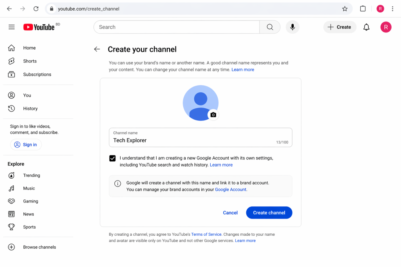Viewport: 401px width, 267px height.
Task: Click the profile picture placeholder avatar
Action: point(200,103)
